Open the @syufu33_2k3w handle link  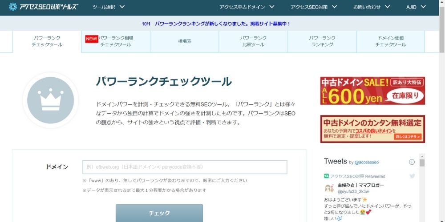[353, 192]
